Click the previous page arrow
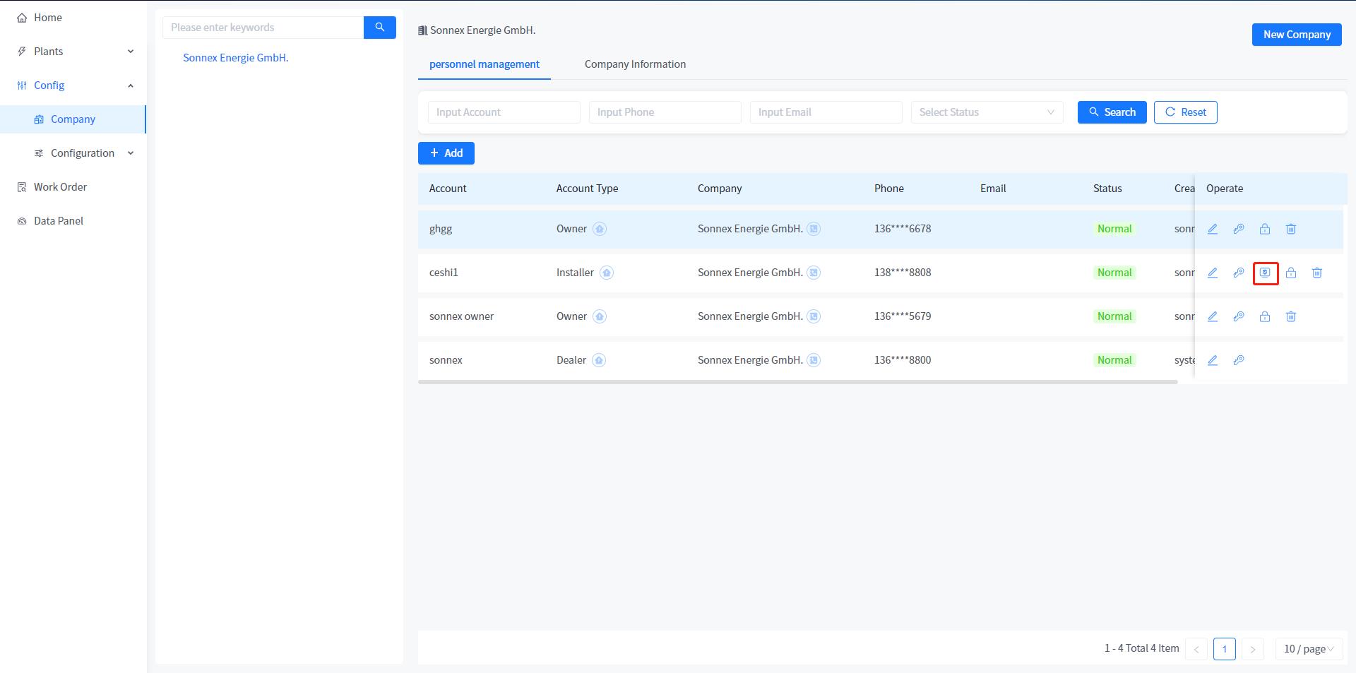The image size is (1356, 673). click(x=1196, y=649)
